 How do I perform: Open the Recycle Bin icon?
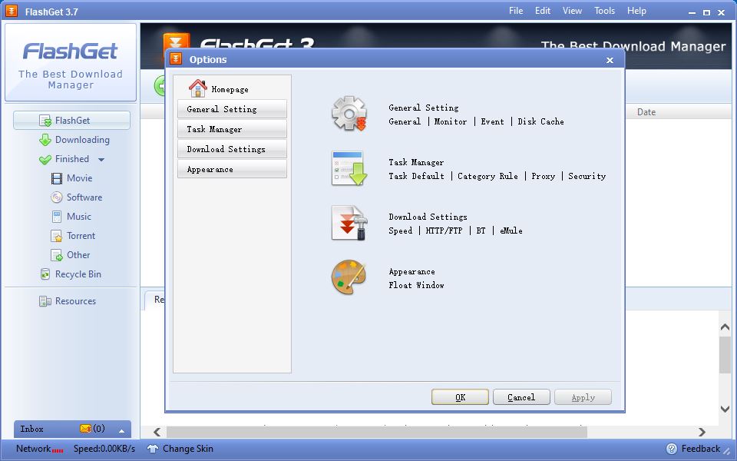45,274
